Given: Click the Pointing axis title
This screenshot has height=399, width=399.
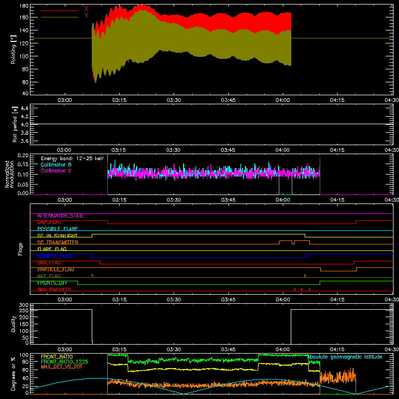Looking at the screenshot, I should 13,50.
